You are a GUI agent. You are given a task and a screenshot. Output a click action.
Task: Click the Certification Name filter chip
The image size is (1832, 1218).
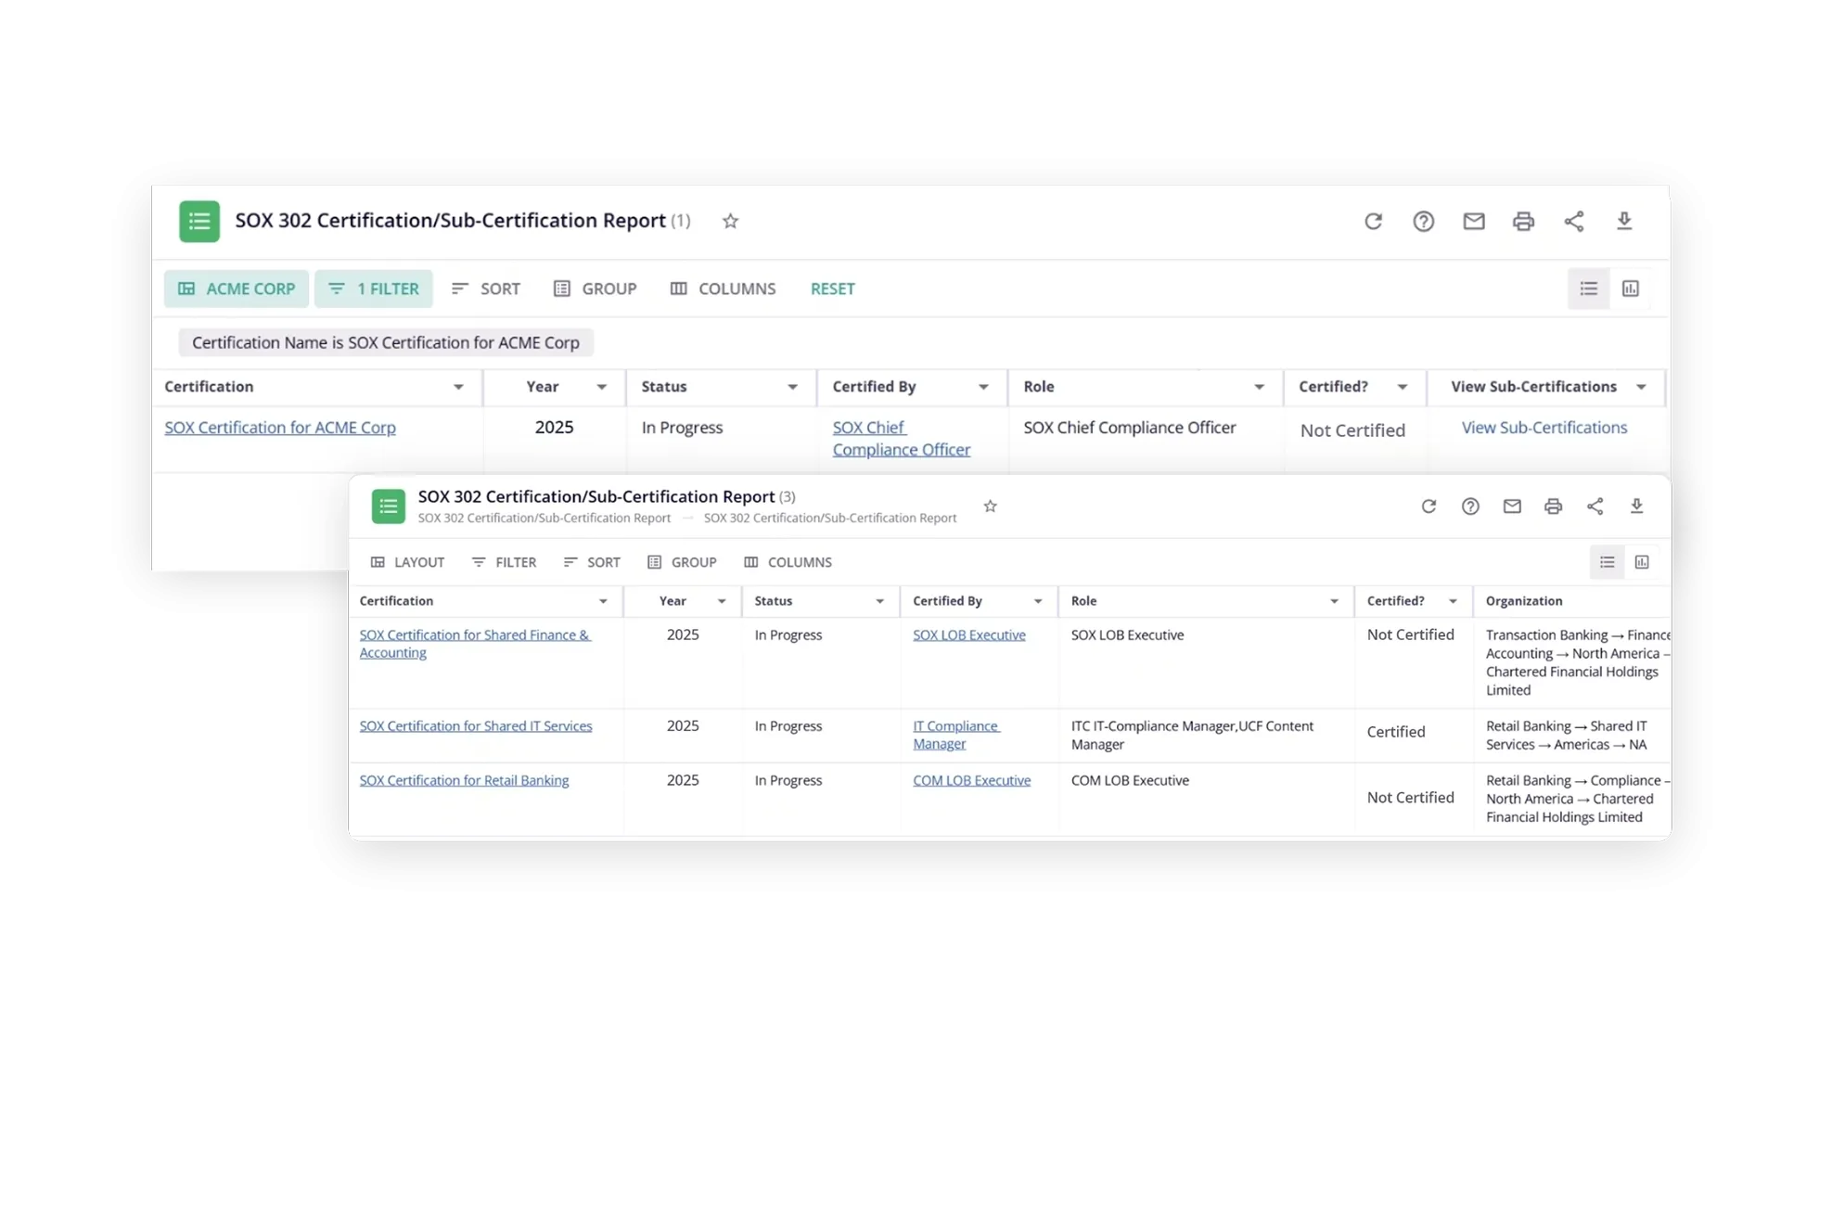pos(385,342)
